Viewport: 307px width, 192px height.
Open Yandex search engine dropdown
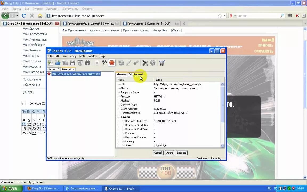click(x=232, y=16)
